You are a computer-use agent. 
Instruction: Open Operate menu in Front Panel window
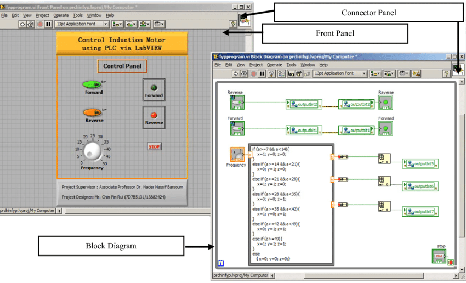point(61,15)
